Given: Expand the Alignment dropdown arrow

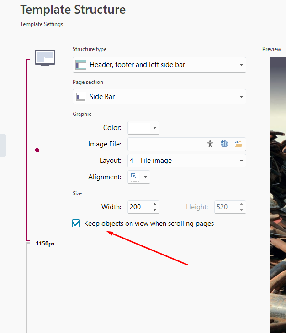Looking at the screenshot, I should (x=146, y=177).
